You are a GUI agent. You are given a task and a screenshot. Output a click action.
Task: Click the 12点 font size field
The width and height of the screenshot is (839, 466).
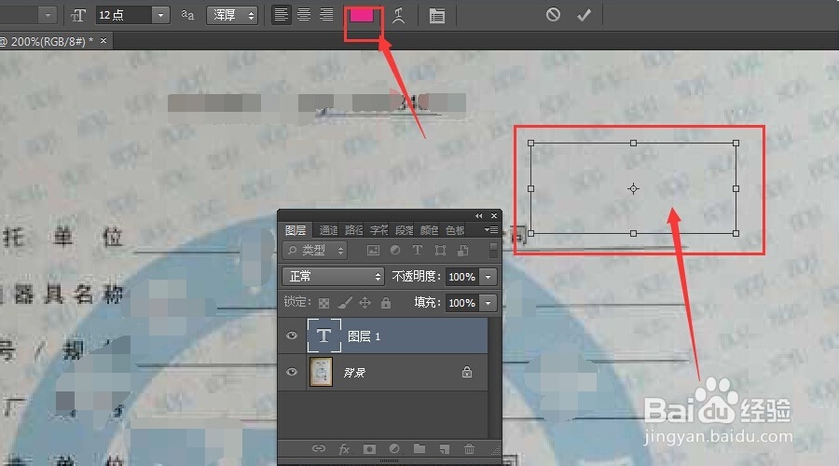point(124,15)
